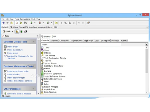Click the Create a procedure link
150x112 pixels.
pos(15,50)
